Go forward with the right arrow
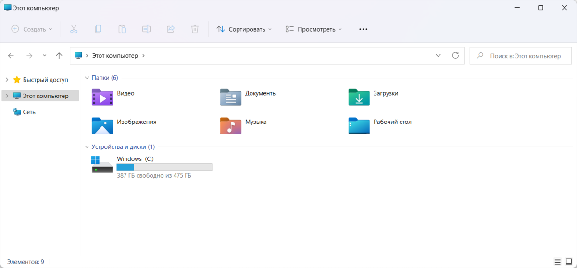This screenshot has width=577, height=268. (x=29, y=56)
